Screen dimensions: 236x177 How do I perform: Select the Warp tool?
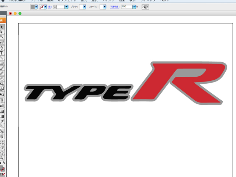tap(2, 89)
